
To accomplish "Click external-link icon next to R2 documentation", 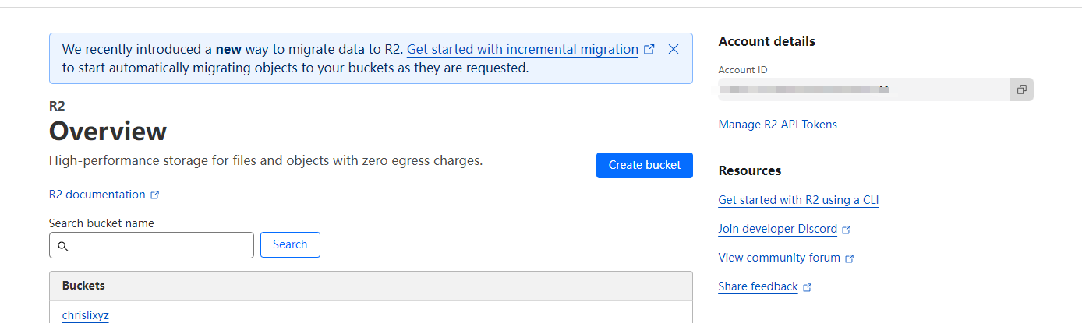I will [x=155, y=195].
